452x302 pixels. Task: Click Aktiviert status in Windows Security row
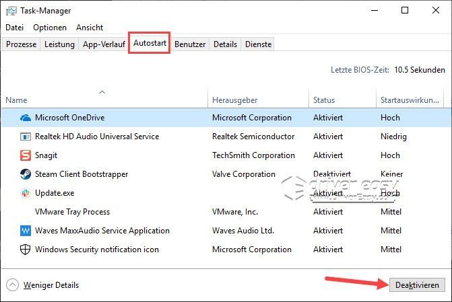tap(328, 250)
